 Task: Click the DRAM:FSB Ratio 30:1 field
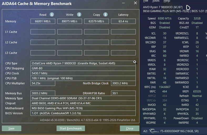123,93
